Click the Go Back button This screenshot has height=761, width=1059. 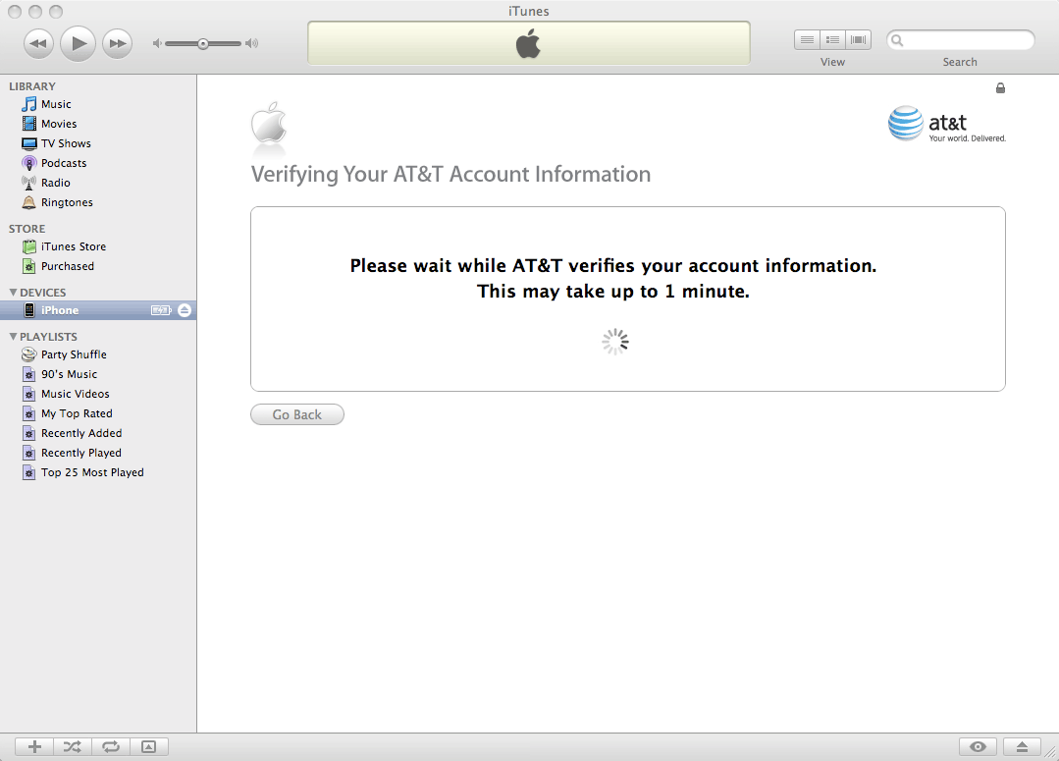[x=297, y=415]
